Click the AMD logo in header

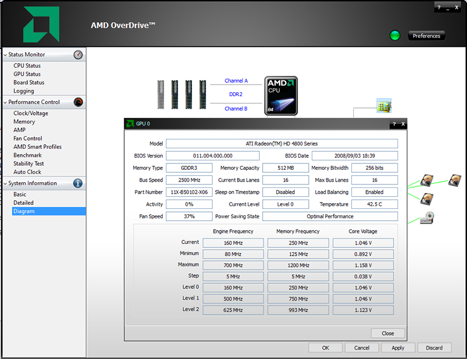pos(41,26)
